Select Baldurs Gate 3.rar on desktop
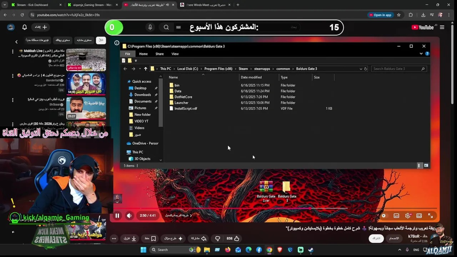The width and height of the screenshot is (457, 257). pos(266,192)
